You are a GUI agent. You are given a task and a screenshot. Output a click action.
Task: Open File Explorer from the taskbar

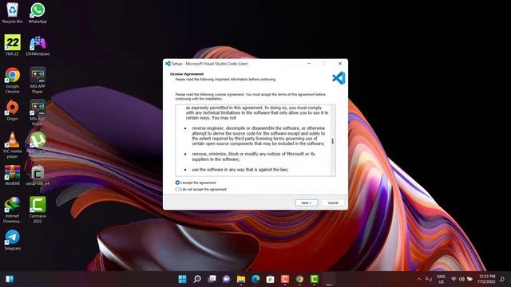click(241, 279)
